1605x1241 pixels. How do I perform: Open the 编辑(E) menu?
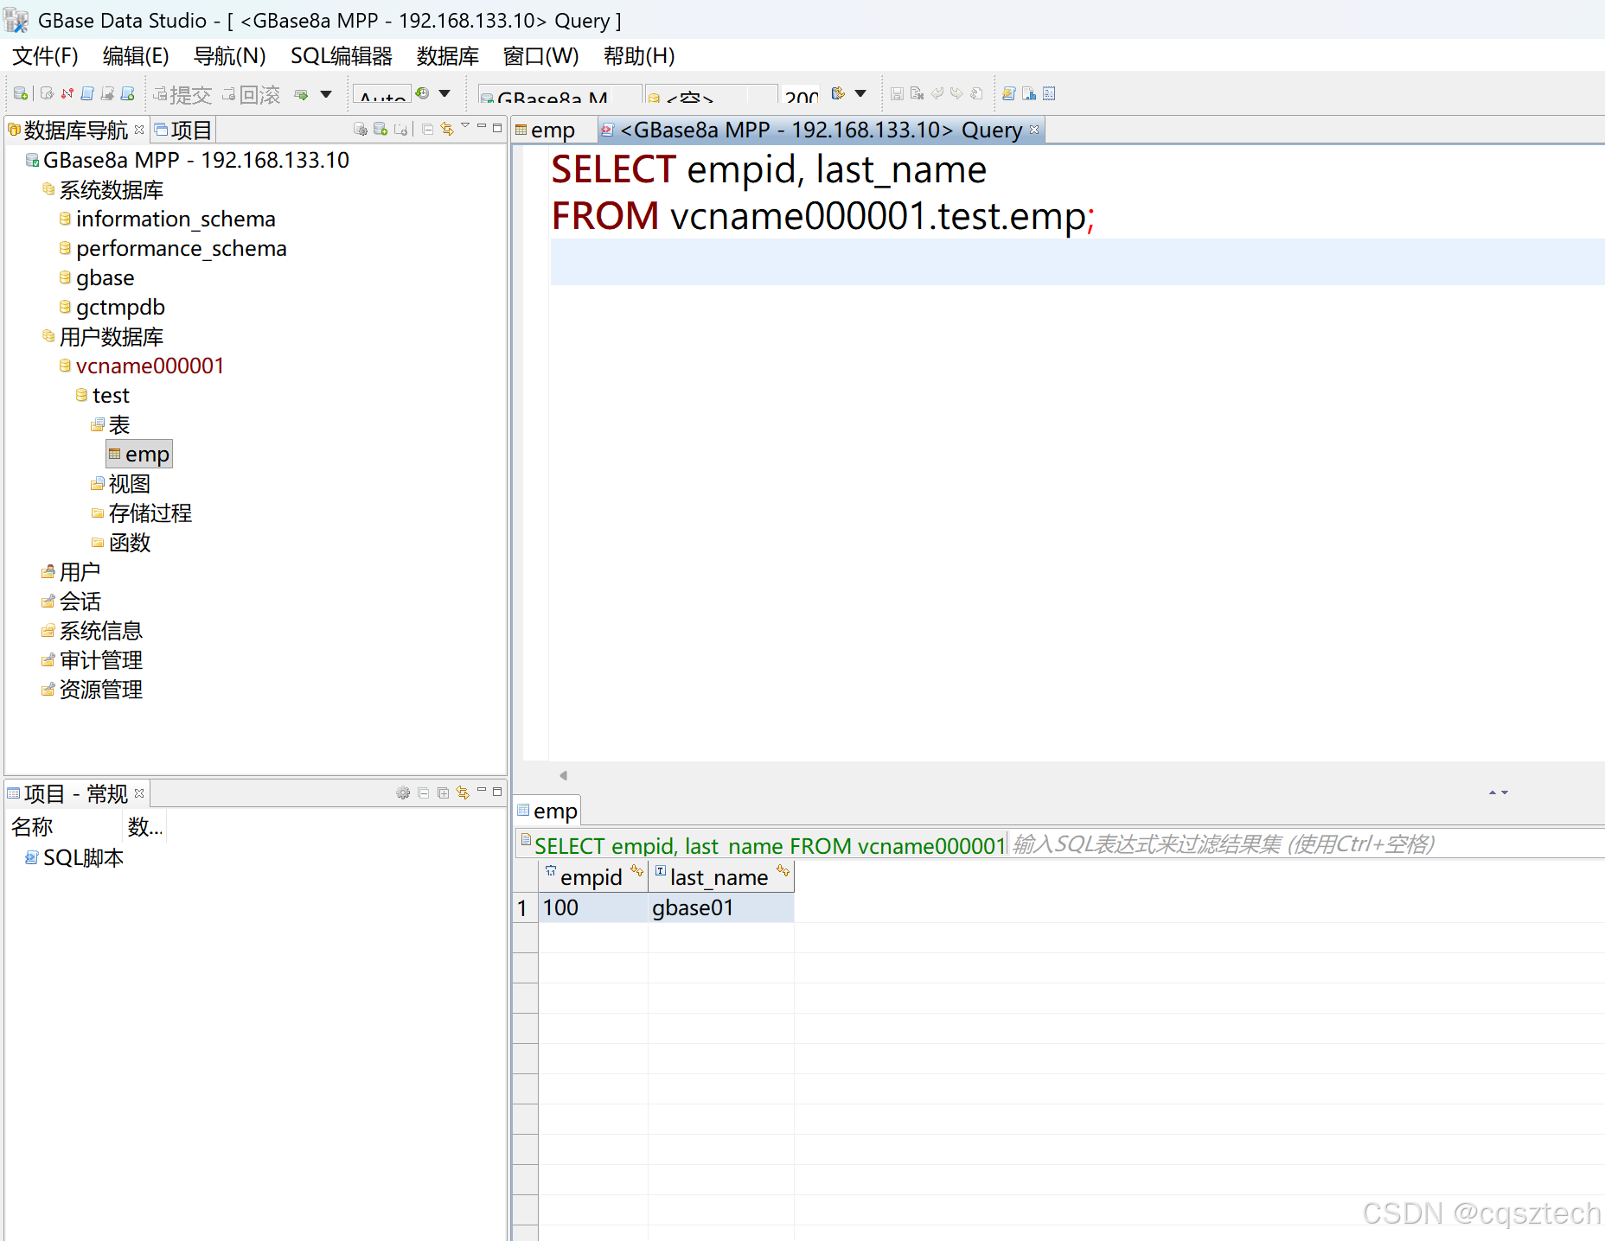(136, 56)
